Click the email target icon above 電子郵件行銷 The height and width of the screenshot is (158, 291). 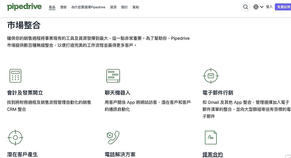pos(211,76)
